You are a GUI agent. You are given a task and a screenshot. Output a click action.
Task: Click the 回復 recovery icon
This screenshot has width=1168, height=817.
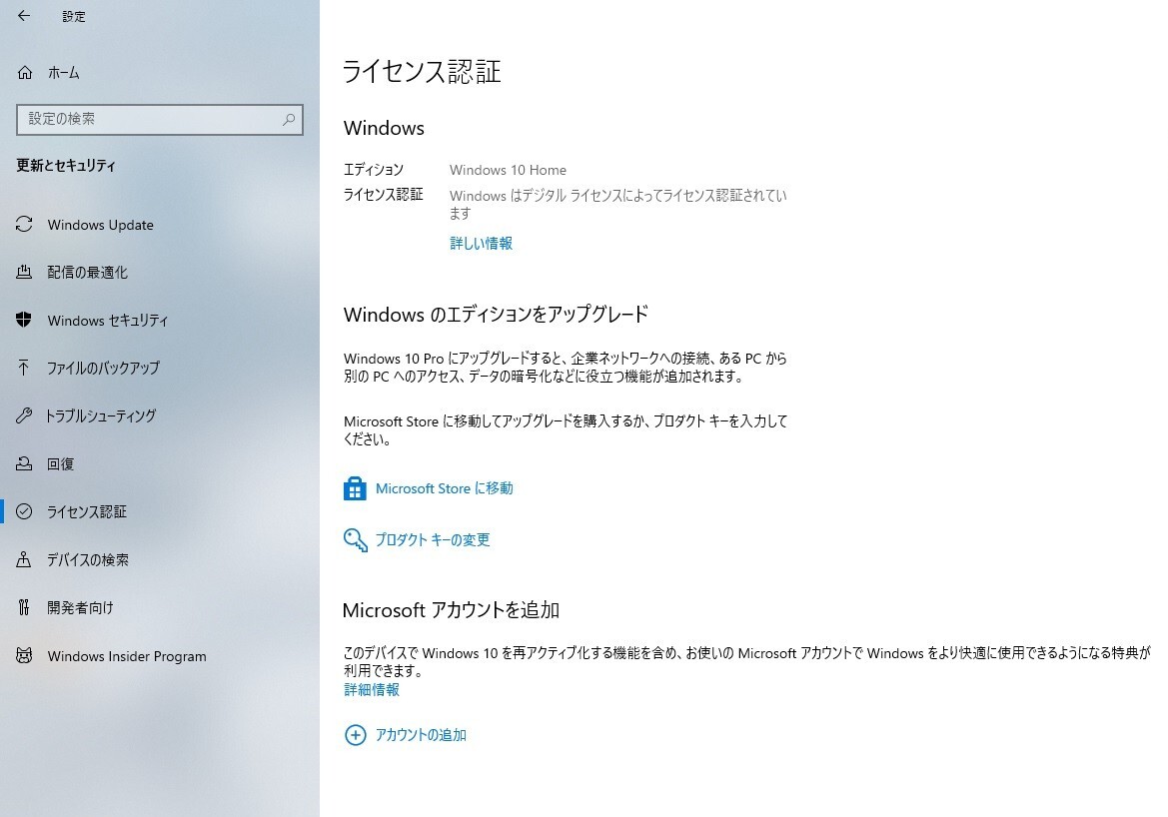click(24, 463)
